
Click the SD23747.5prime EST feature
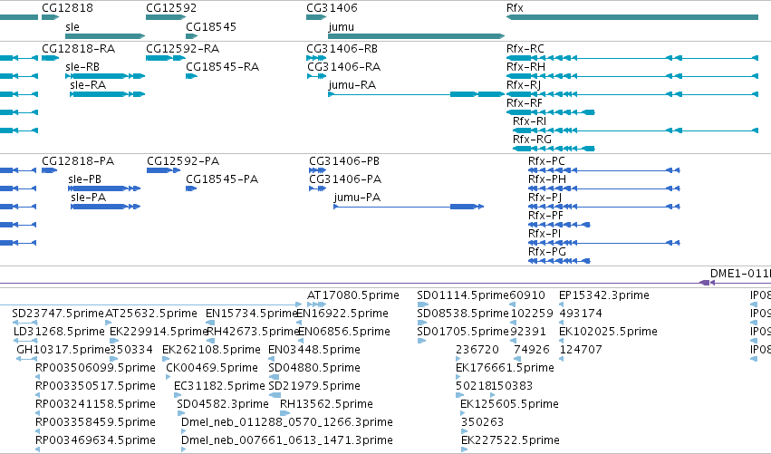coord(25,323)
